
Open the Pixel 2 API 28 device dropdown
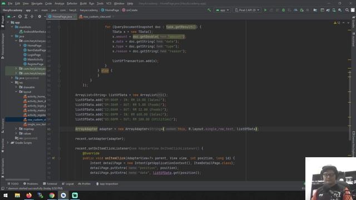point(247,10)
